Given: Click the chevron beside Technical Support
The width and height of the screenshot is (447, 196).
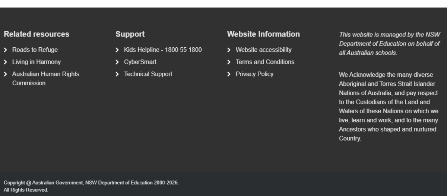Looking at the screenshot, I should [x=117, y=74].
